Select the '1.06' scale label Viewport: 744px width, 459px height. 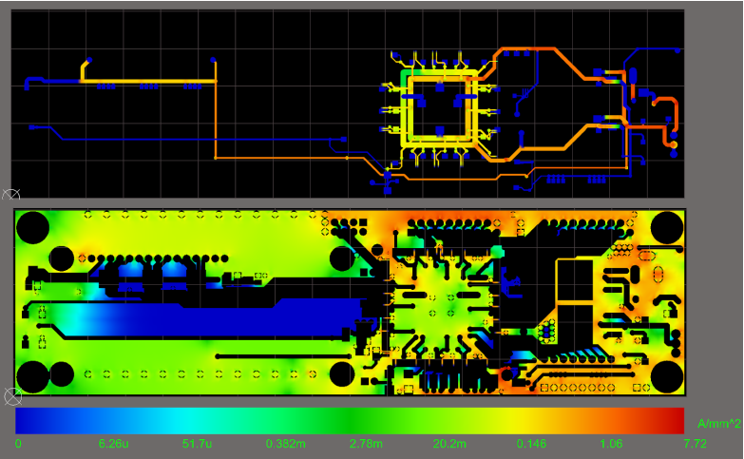(611, 445)
